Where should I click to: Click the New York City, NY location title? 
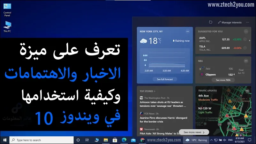tap(151, 32)
